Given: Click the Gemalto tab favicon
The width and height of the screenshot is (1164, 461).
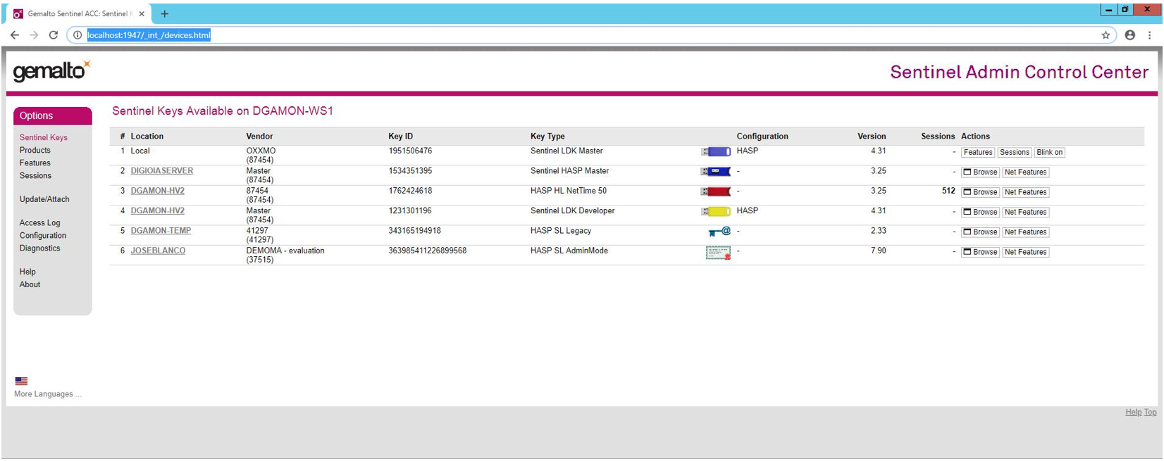Looking at the screenshot, I should click(x=18, y=13).
